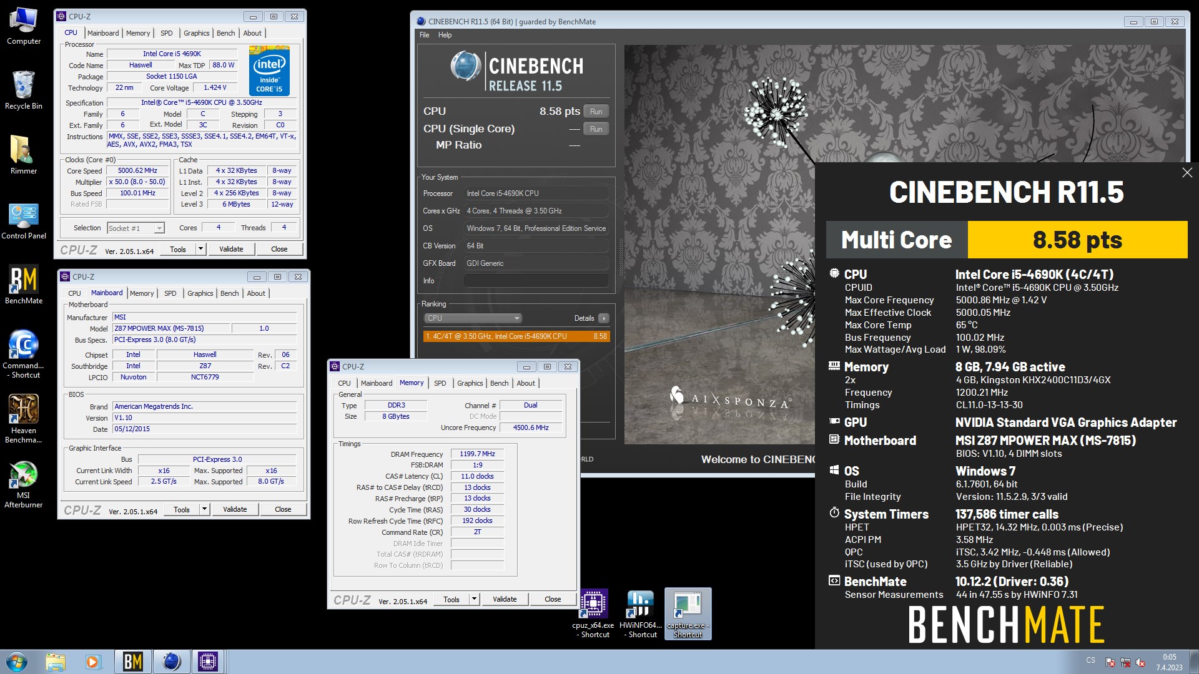
Task: Expand Tools dropdown arrow in Mainboard window
Action: pos(205,509)
